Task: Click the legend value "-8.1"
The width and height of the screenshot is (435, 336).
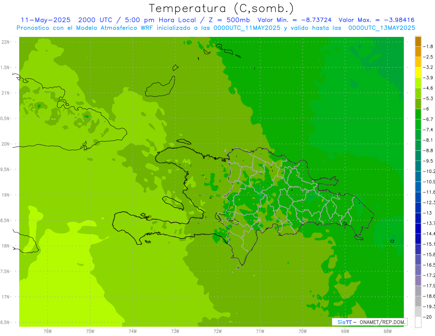Action: (428, 140)
